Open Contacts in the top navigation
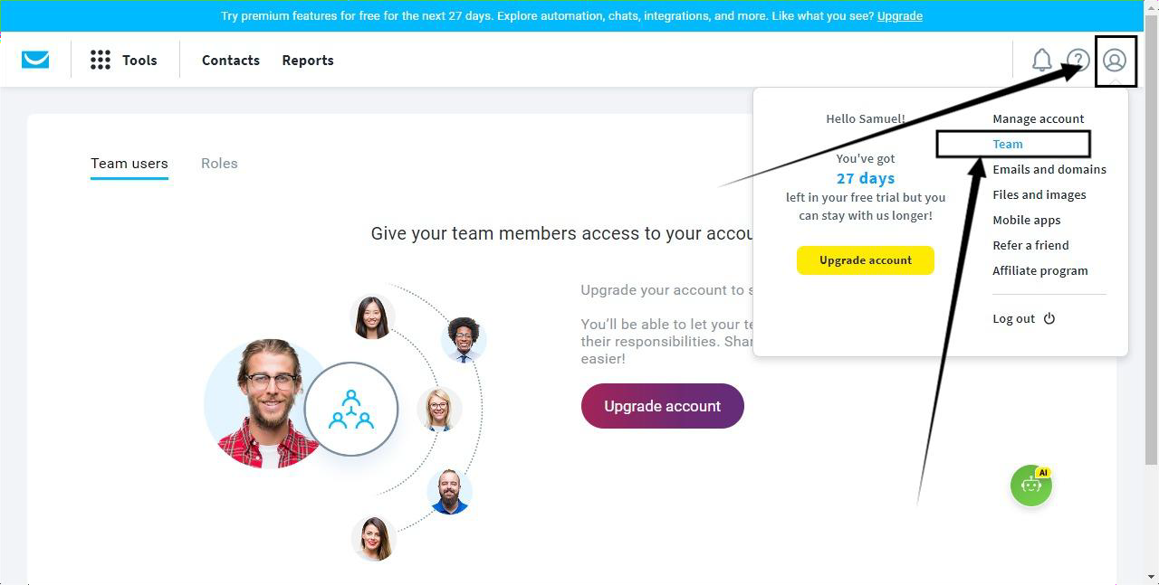 coord(231,61)
